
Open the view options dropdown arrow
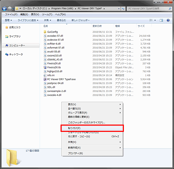155,20
